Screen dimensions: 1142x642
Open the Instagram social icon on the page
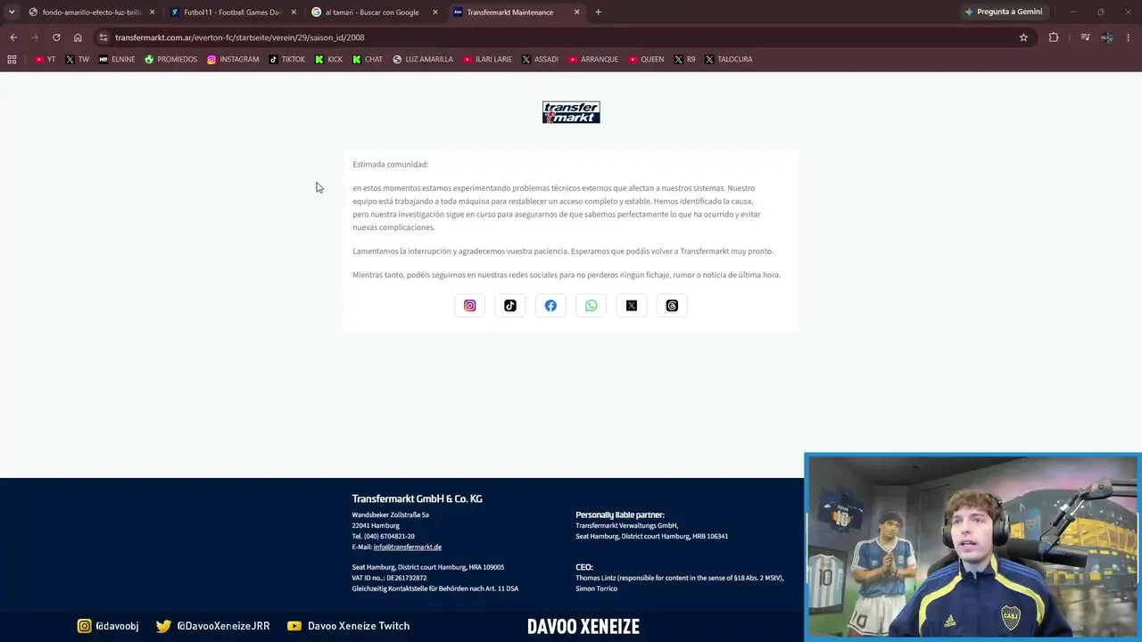[470, 306]
